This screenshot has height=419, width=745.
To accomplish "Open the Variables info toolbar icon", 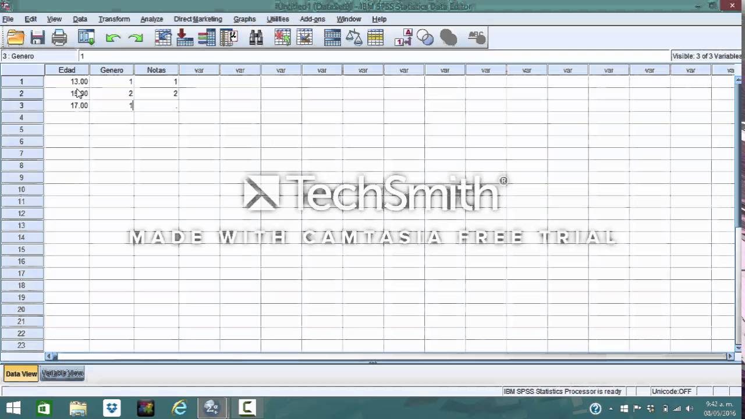I will [x=207, y=38].
